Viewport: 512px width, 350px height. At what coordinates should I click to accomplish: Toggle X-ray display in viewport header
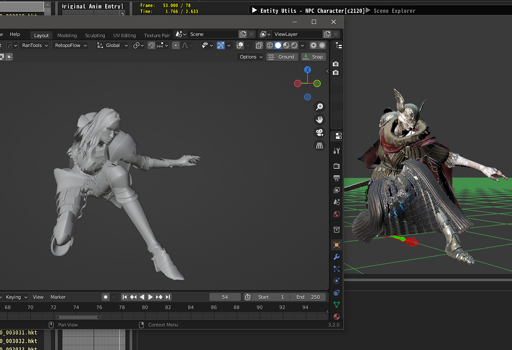[x=259, y=45]
